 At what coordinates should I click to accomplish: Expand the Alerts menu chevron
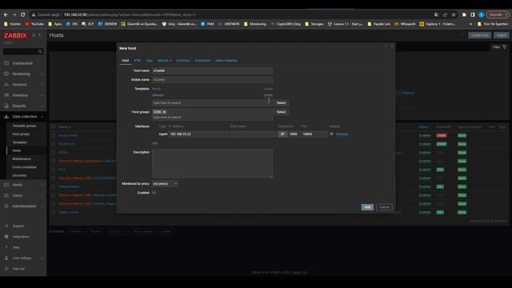(x=42, y=185)
